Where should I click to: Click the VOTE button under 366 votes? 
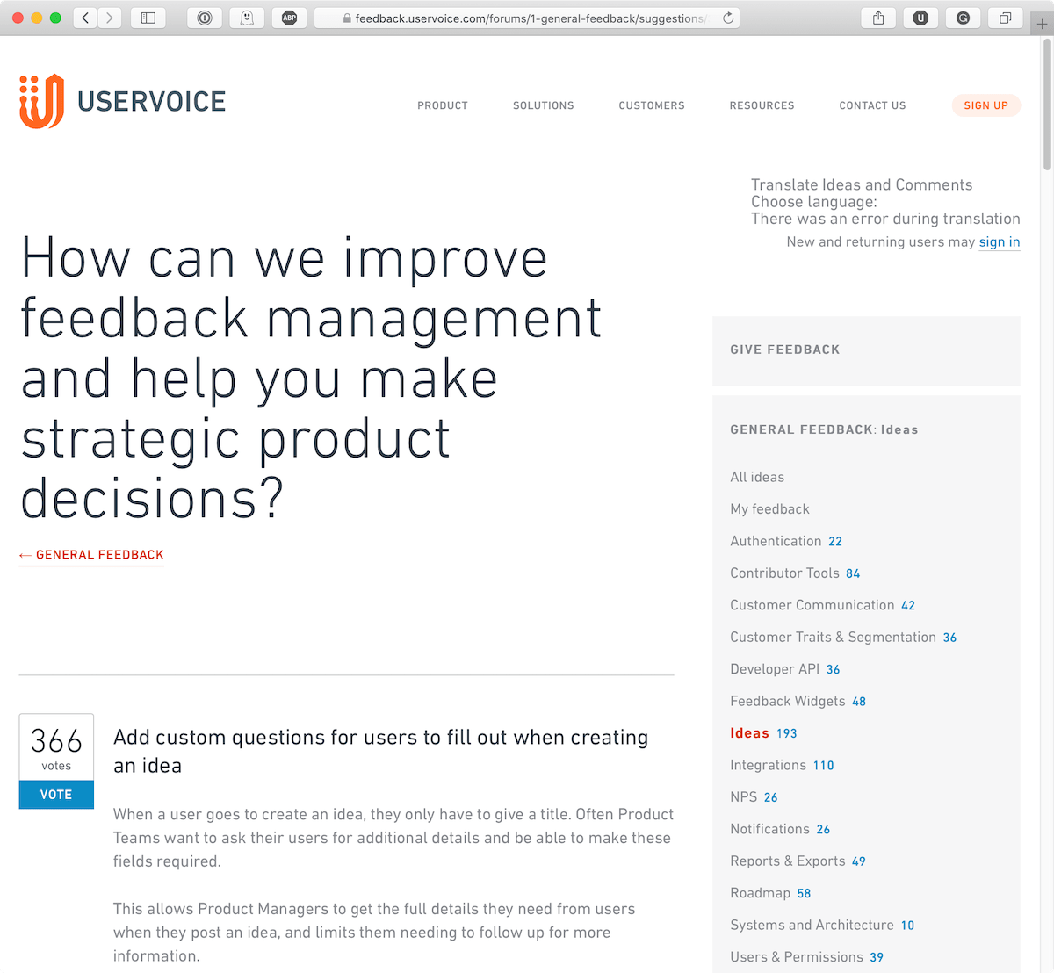click(x=56, y=795)
